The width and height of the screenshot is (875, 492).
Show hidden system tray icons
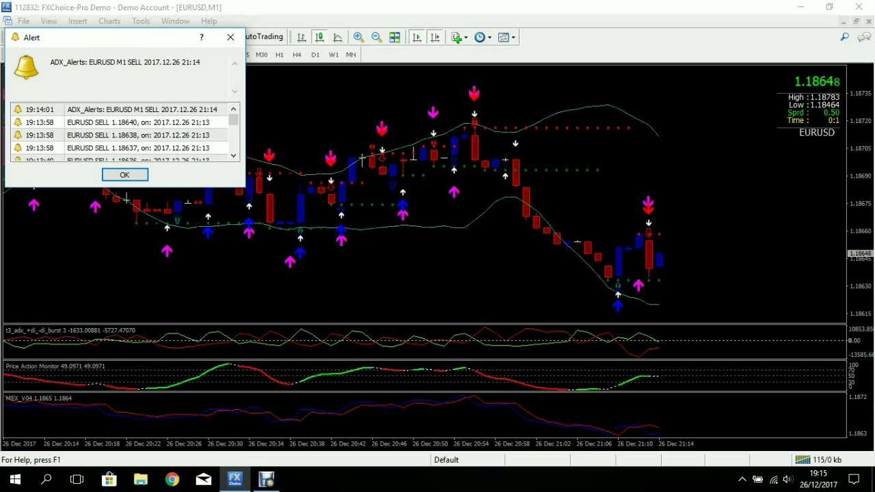742,479
